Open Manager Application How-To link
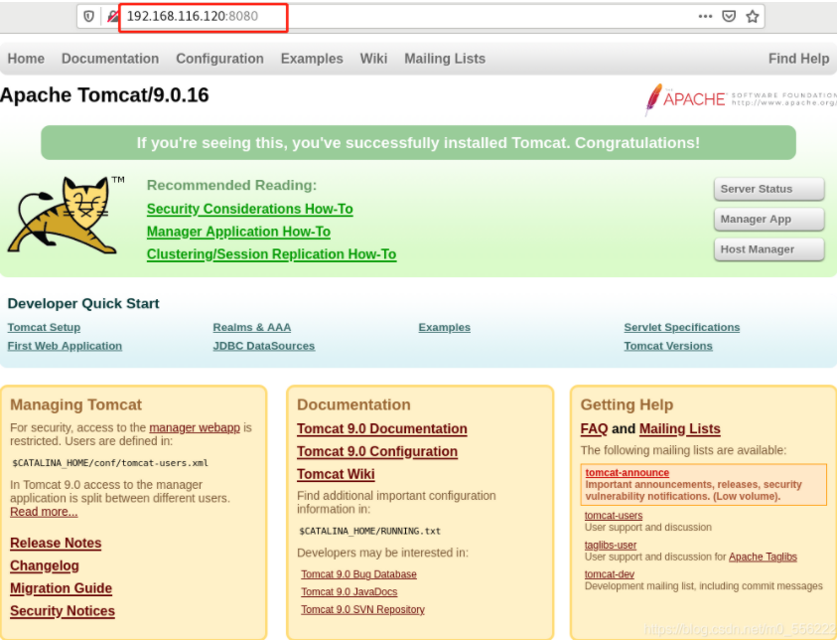Screen dimensions: 837x640 pyautogui.click(x=238, y=232)
